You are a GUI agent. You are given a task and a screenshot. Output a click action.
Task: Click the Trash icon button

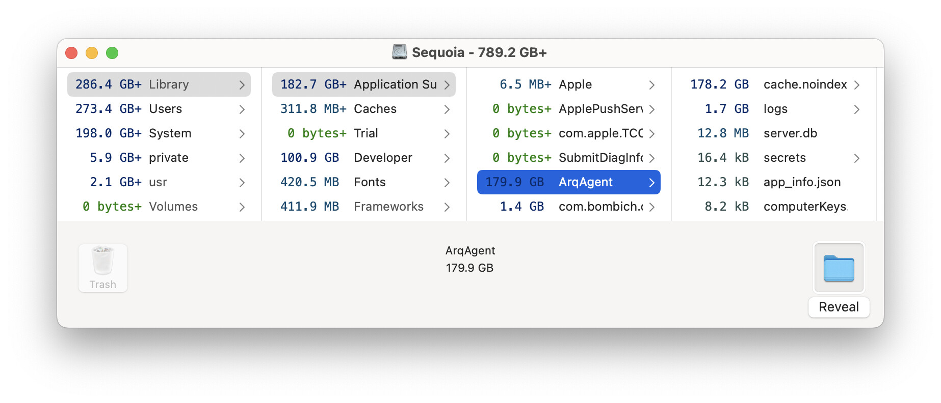click(102, 268)
